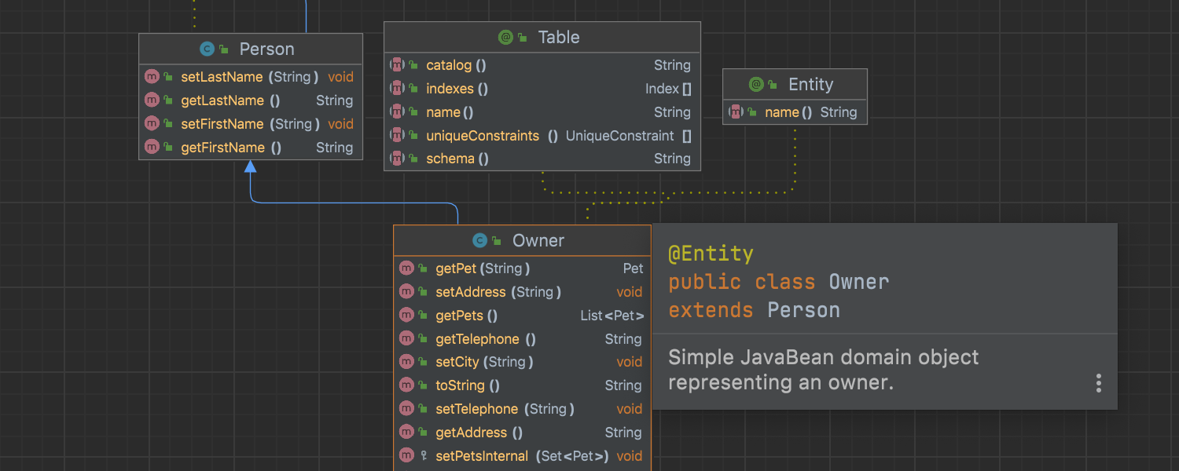Click method icon beside getLastName
Image resolution: width=1179 pixels, height=471 pixels.
(x=152, y=100)
